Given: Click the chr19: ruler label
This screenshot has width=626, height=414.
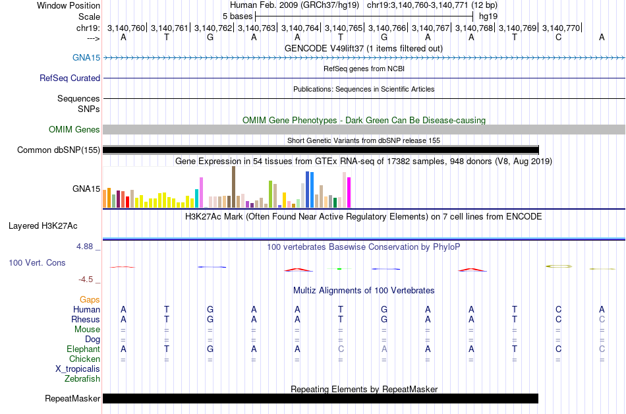Looking at the screenshot, I should tap(88, 28).
